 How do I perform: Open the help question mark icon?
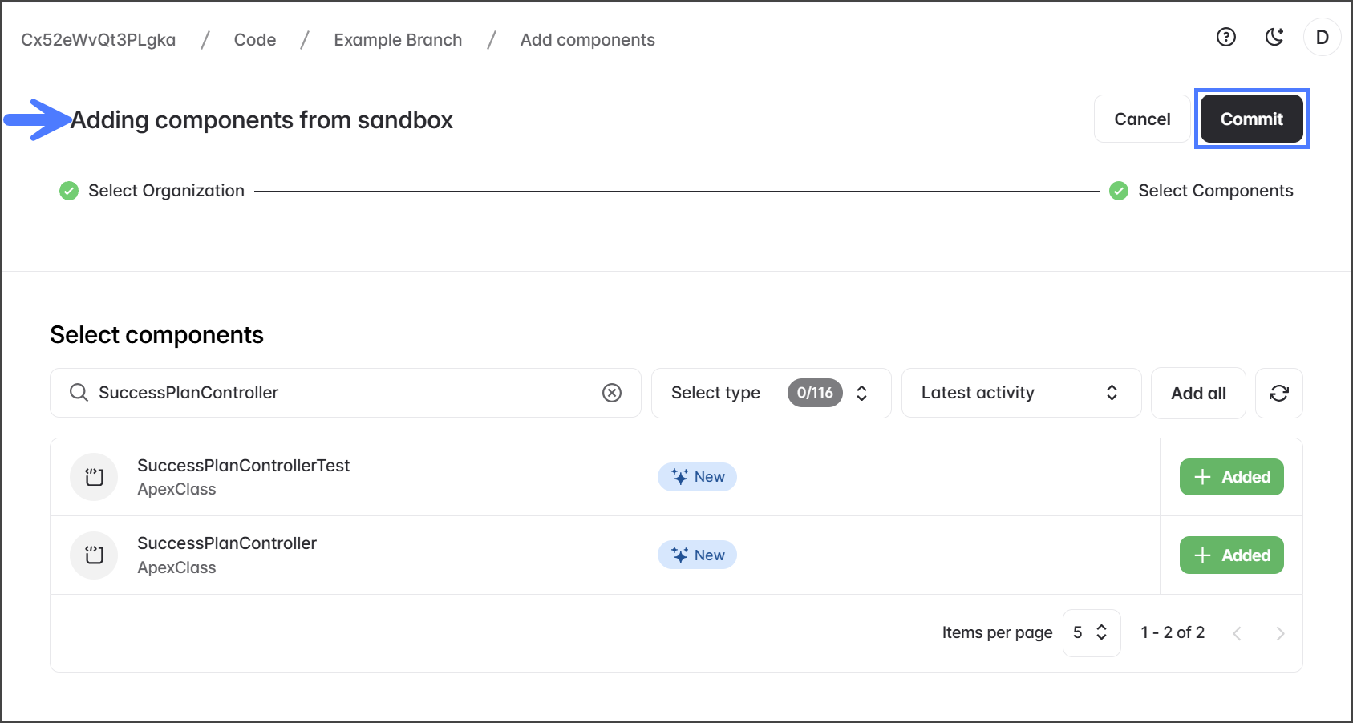[1225, 37]
